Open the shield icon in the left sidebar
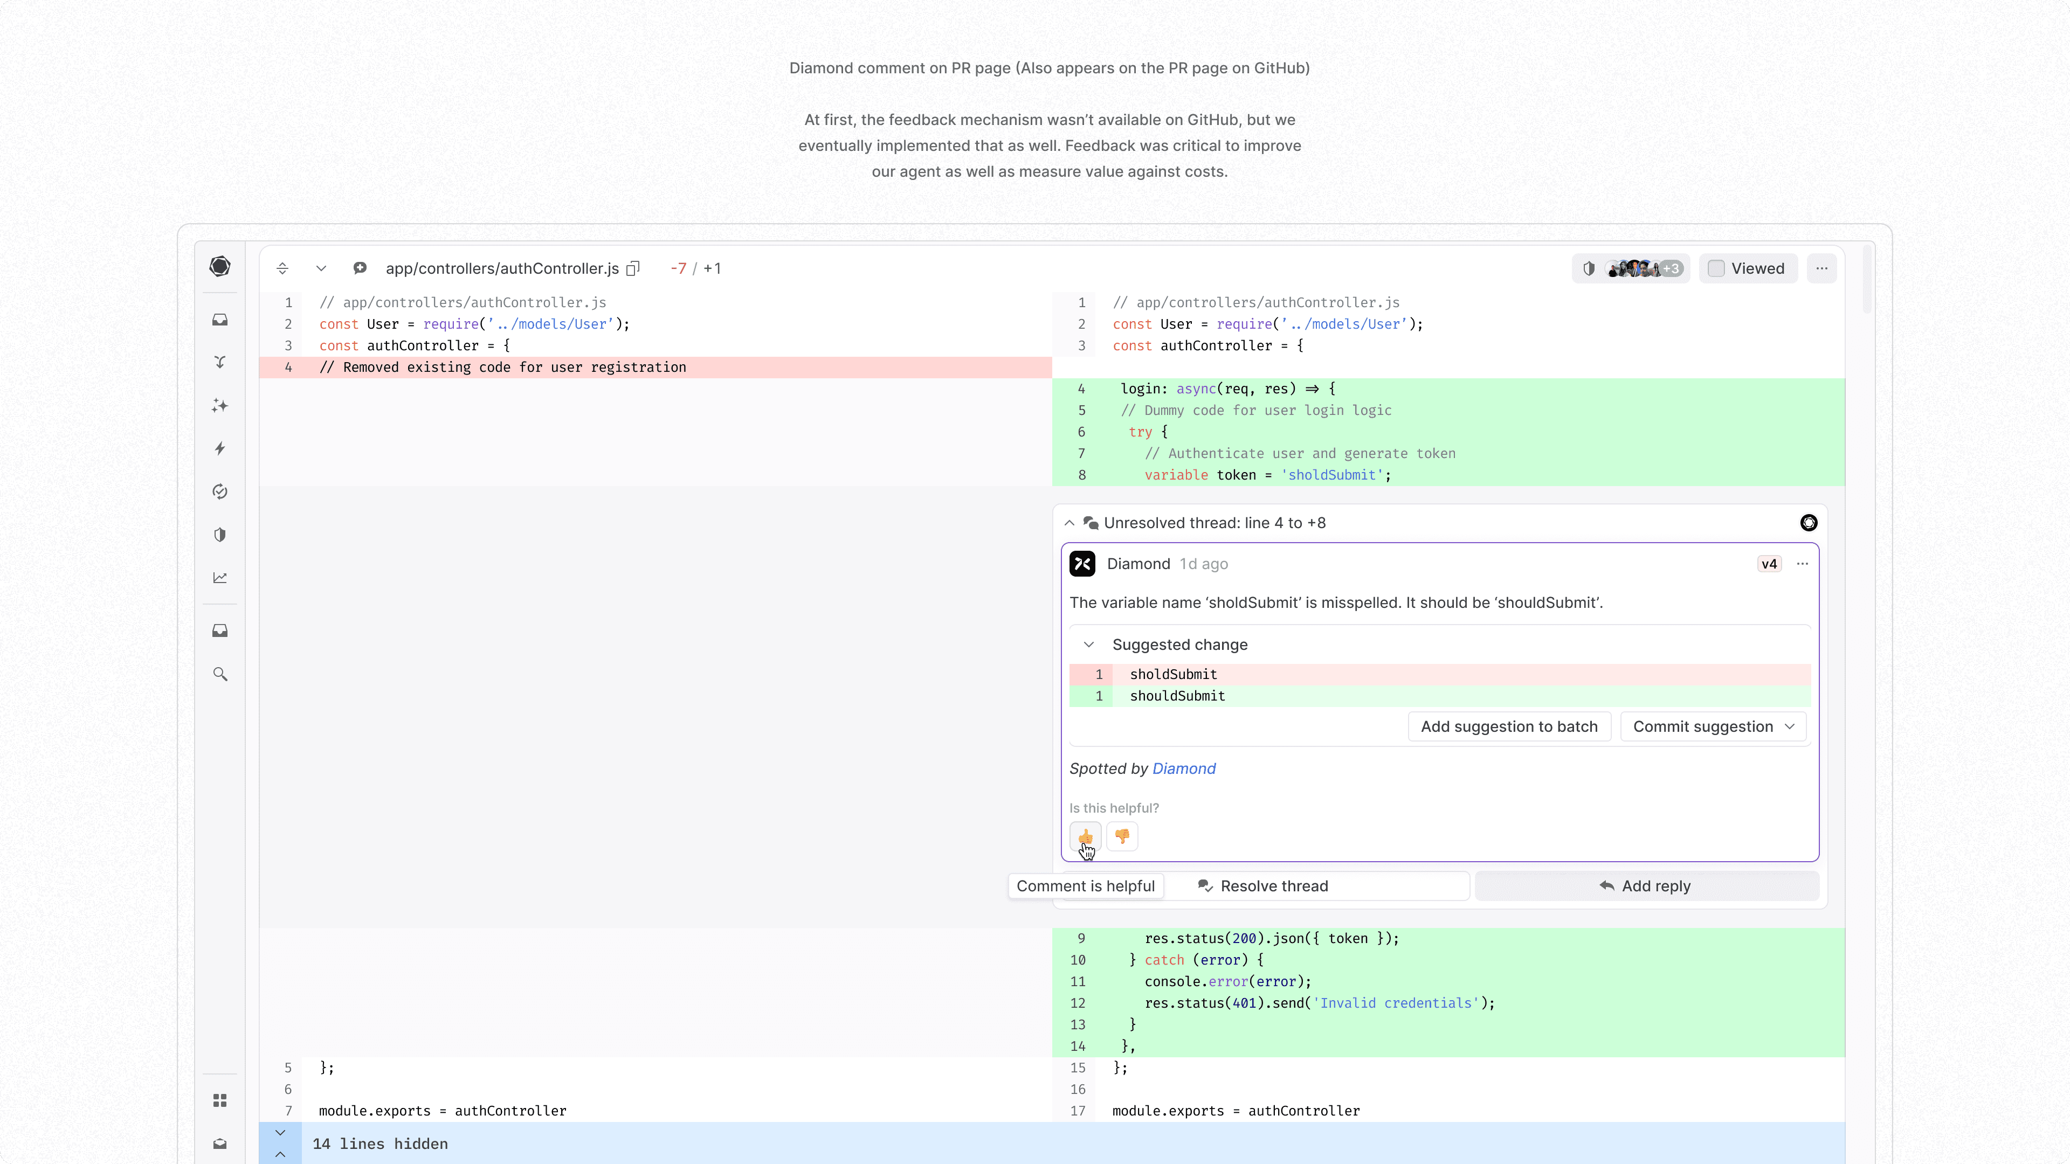Image resolution: width=2070 pixels, height=1164 pixels. (x=219, y=535)
